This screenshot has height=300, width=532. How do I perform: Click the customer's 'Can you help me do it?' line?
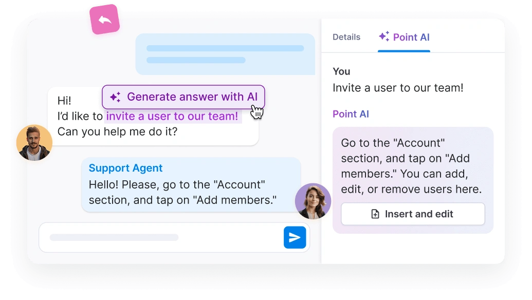pyautogui.click(x=117, y=132)
